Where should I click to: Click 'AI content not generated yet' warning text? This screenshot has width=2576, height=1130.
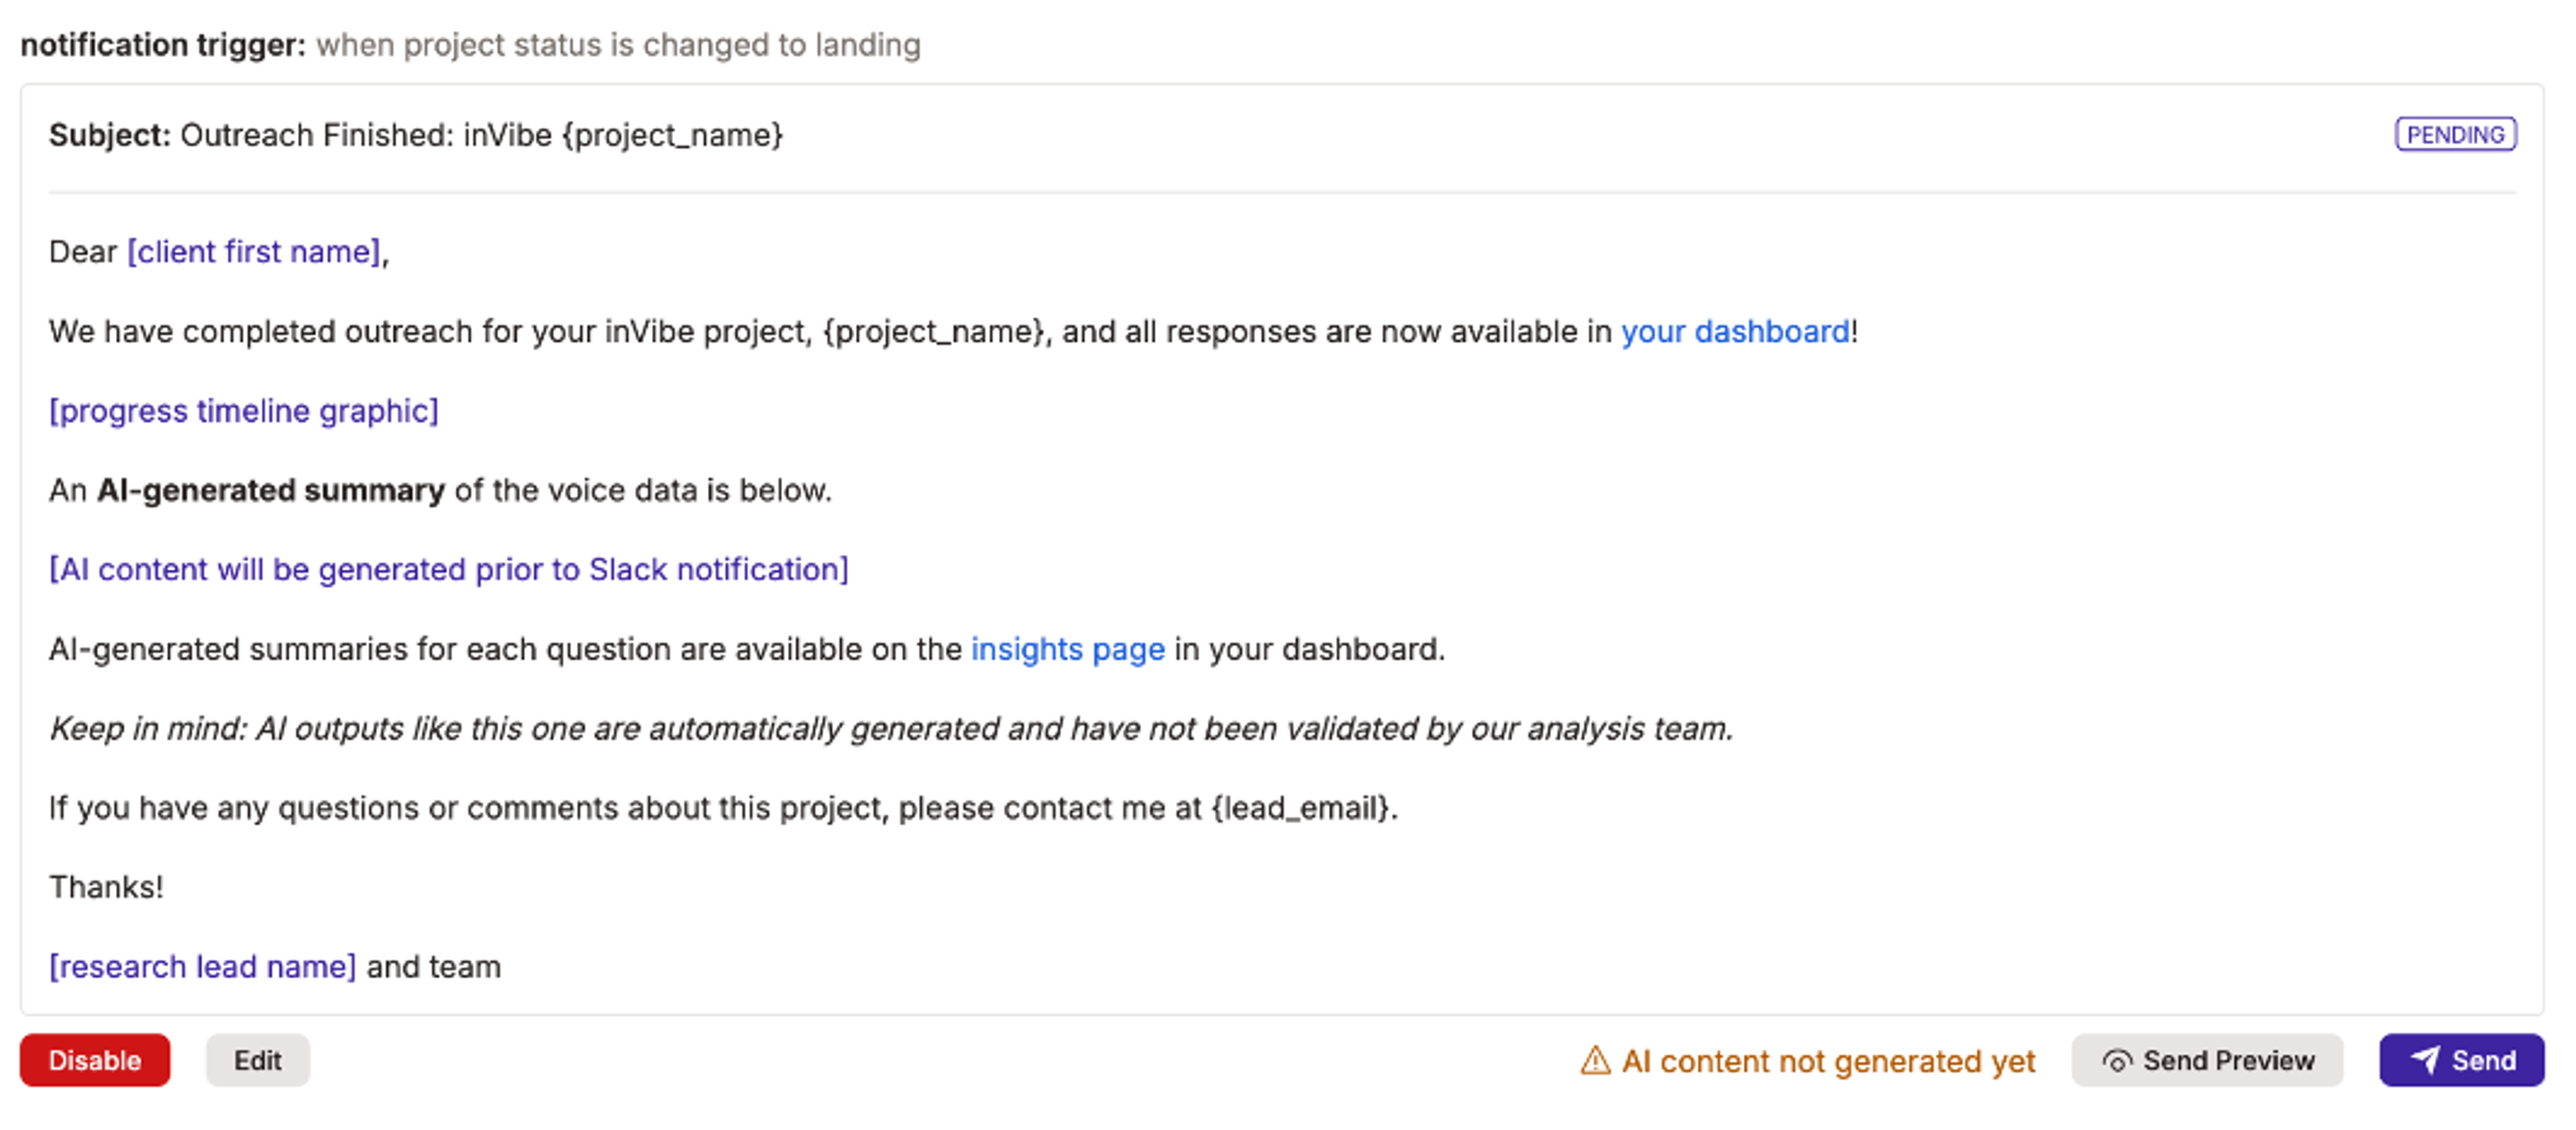(1827, 1061)
